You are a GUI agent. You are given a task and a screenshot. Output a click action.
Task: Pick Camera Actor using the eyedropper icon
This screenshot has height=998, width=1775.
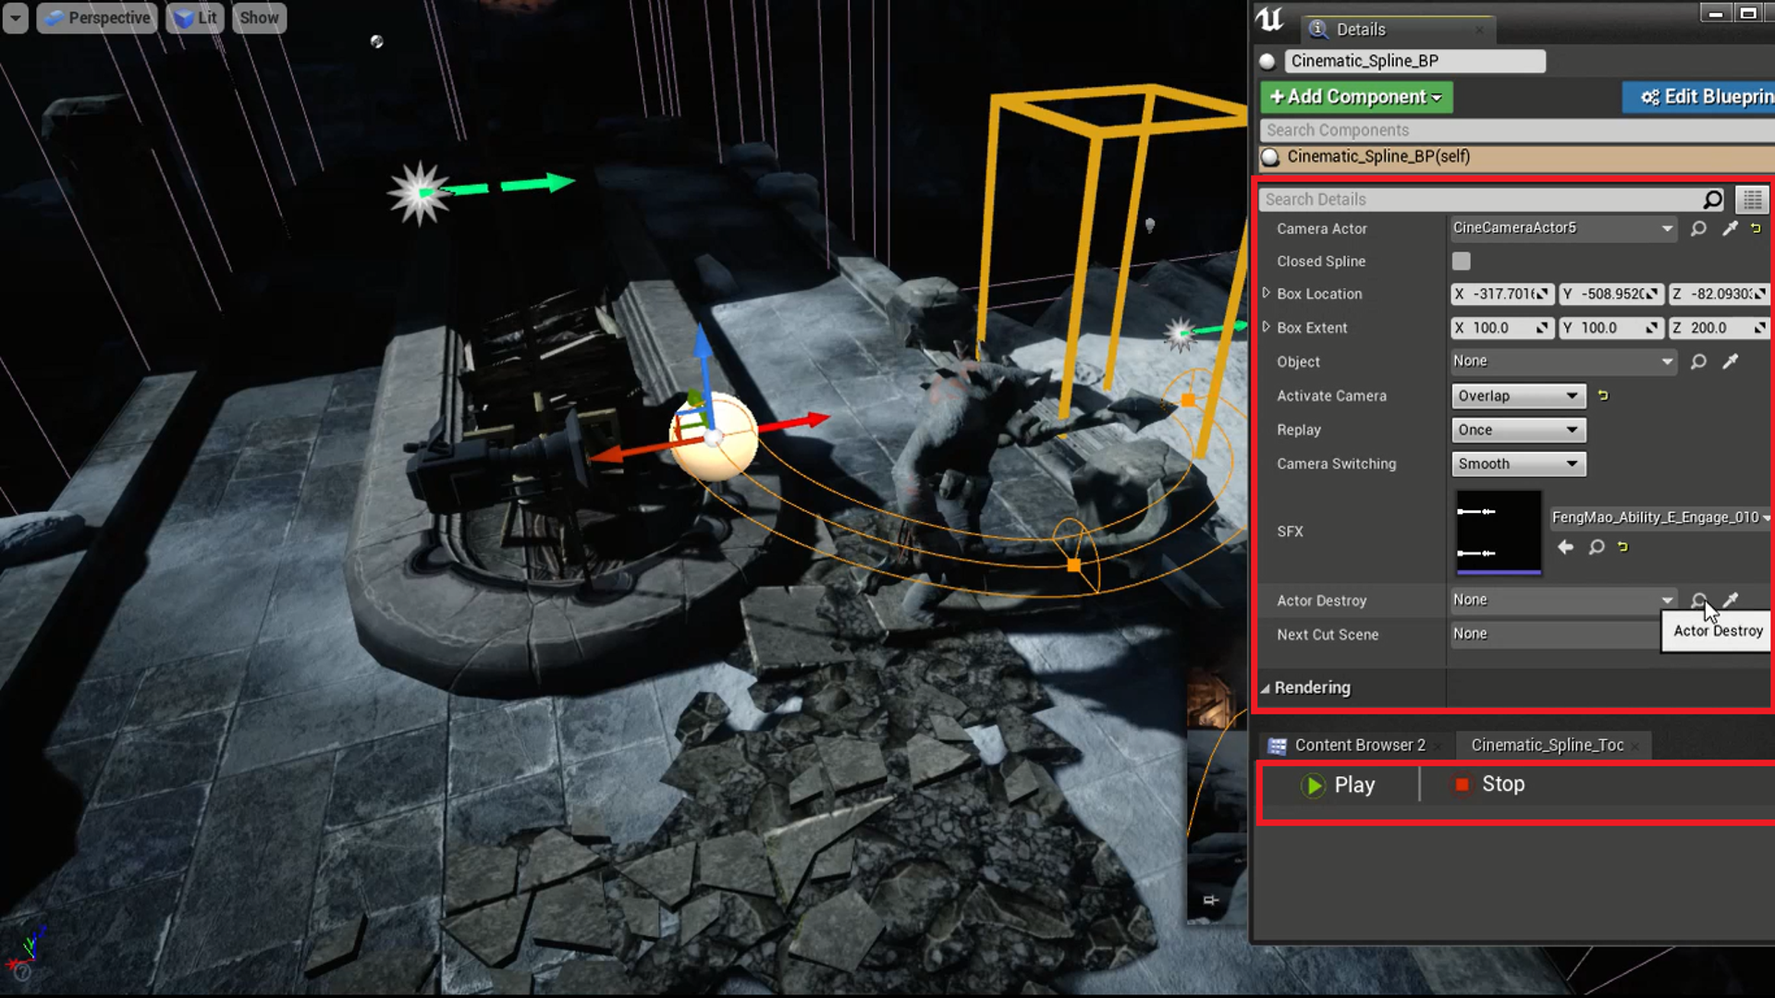1730,228
